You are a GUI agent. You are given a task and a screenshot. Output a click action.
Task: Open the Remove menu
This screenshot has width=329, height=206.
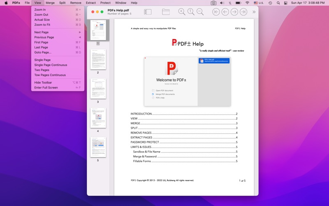click(76, 3)
